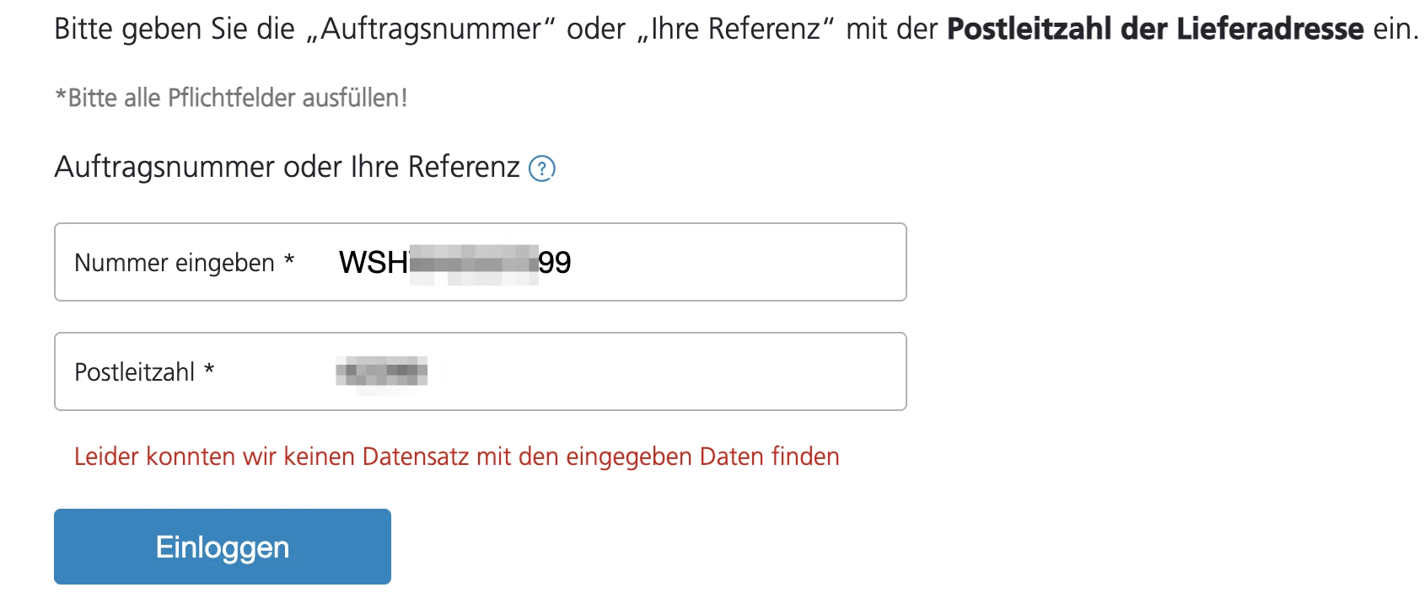Image resolution: width=1425 pixels, height=598 pixels.
Task: Place cursor at 'WSH' prefix in number field
Action: pos(372,263)
